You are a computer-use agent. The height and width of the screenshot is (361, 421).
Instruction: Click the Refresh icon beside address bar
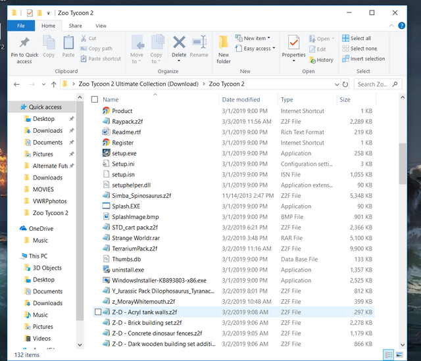tap(345, 84)
